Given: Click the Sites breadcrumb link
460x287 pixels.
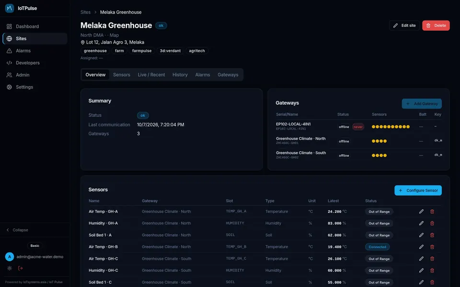Looking at the screenshot, I should 85,12.
